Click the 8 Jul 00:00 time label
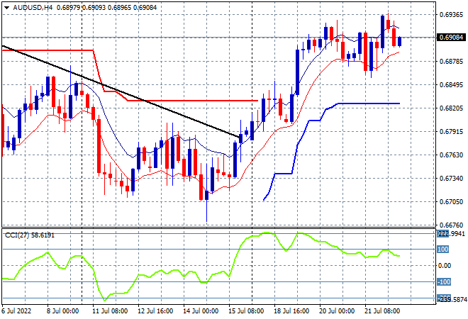The image size is (468, 319). tap(62, 311)
